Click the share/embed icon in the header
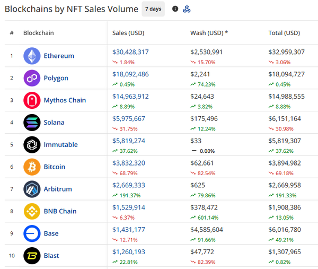This screenshot has width=318, height=269. click(187, 9)
